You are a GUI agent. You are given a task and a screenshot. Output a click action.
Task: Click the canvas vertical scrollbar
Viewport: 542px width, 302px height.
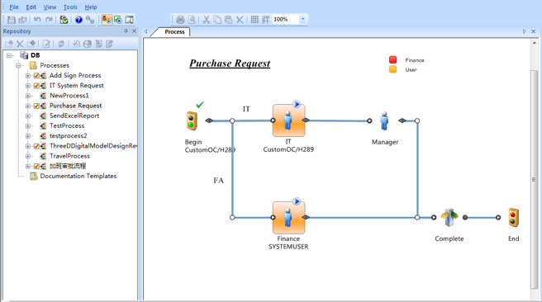[x=534, y=180]
